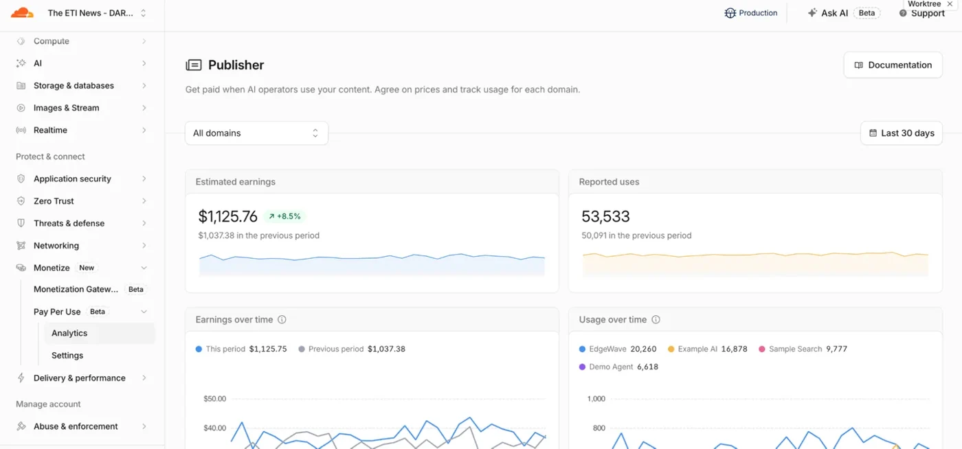Image resolution: width=962 pixels, height=449 pixels.
Task: Click the Networking sidebar icon
Action: [x=21, y=246]
